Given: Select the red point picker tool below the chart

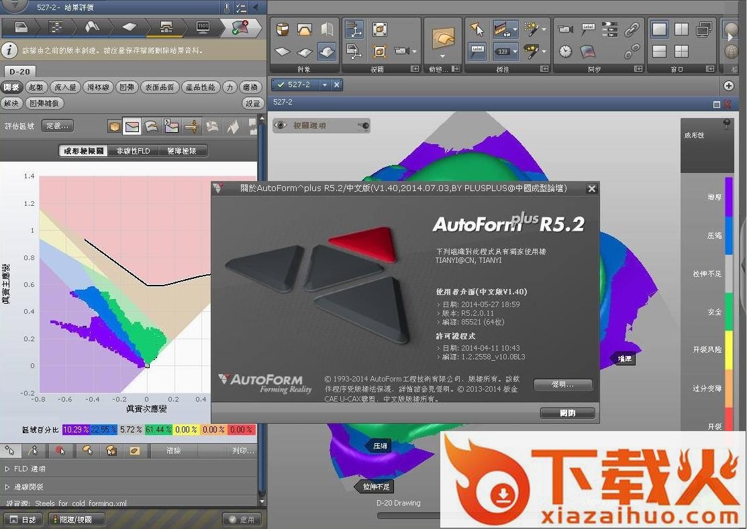Looking at the screenshot, I should tap(60, 451).
